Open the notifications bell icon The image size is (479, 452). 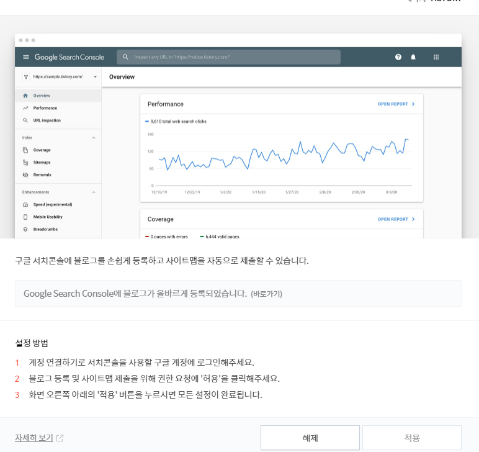[x=413, y=57]
